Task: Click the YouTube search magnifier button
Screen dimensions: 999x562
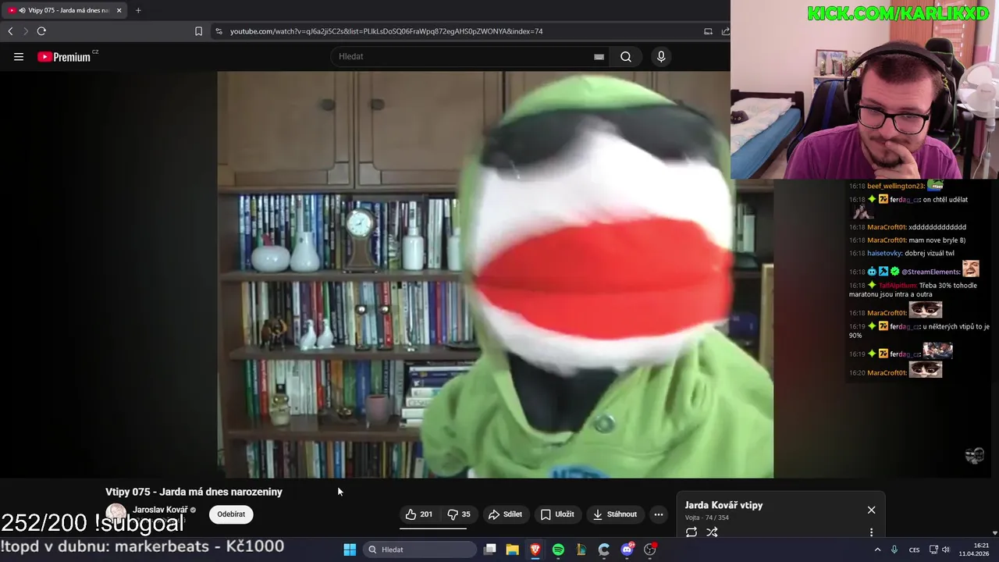Action: 626,57
